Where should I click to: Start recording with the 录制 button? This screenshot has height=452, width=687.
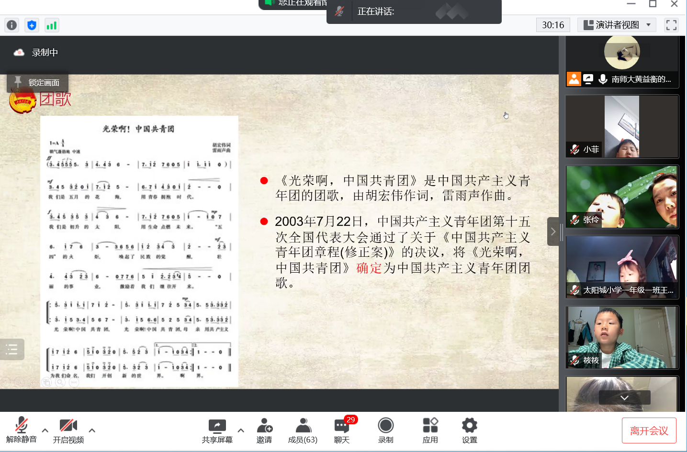pos(385,430)
